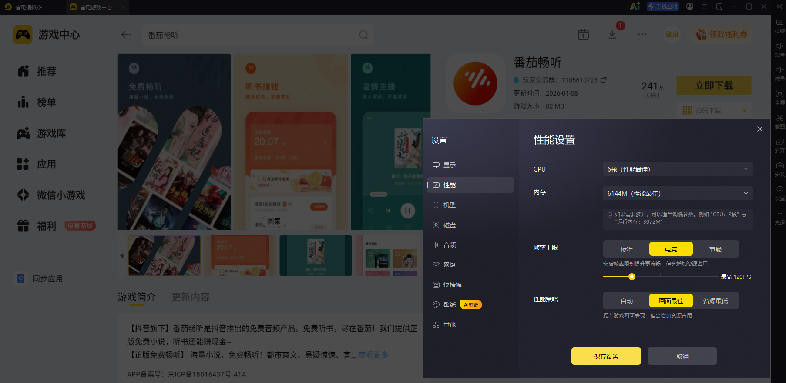Screen dimensions: 786x383
Task: Collapse right sidebar with double chevron
Action: pyautogui.click(x=779, y=7)
